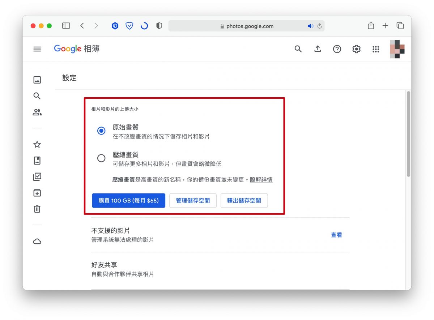
Task: Open Albums icon in sidebar
Action: [37, 161]
